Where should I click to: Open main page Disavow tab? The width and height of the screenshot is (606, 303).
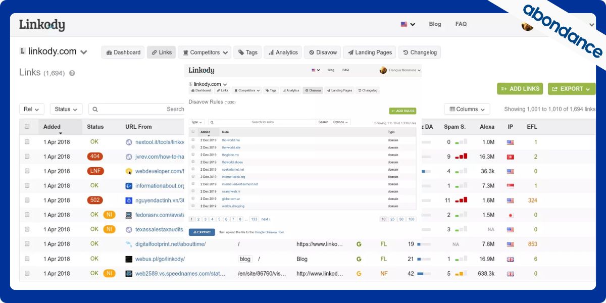[322, 53]
